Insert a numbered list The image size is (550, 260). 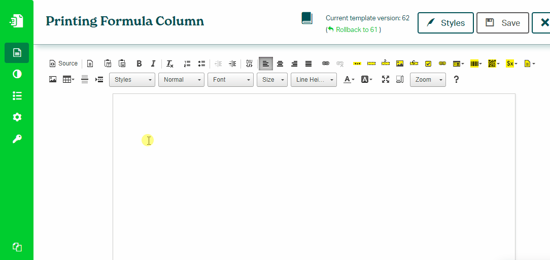[187, 63]
